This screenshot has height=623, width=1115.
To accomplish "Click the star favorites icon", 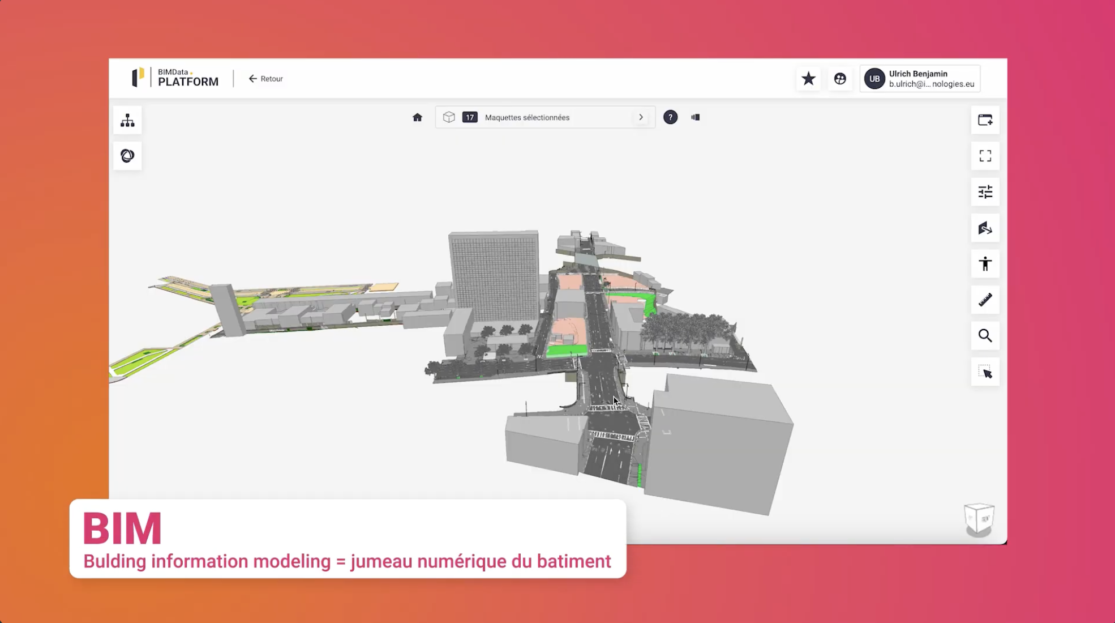I will click(808, 79).
